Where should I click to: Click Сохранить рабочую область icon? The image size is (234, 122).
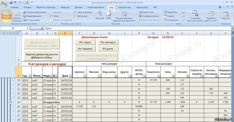point(195,14)
